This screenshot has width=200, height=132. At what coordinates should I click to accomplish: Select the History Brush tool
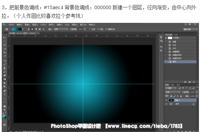coord(5,72)
